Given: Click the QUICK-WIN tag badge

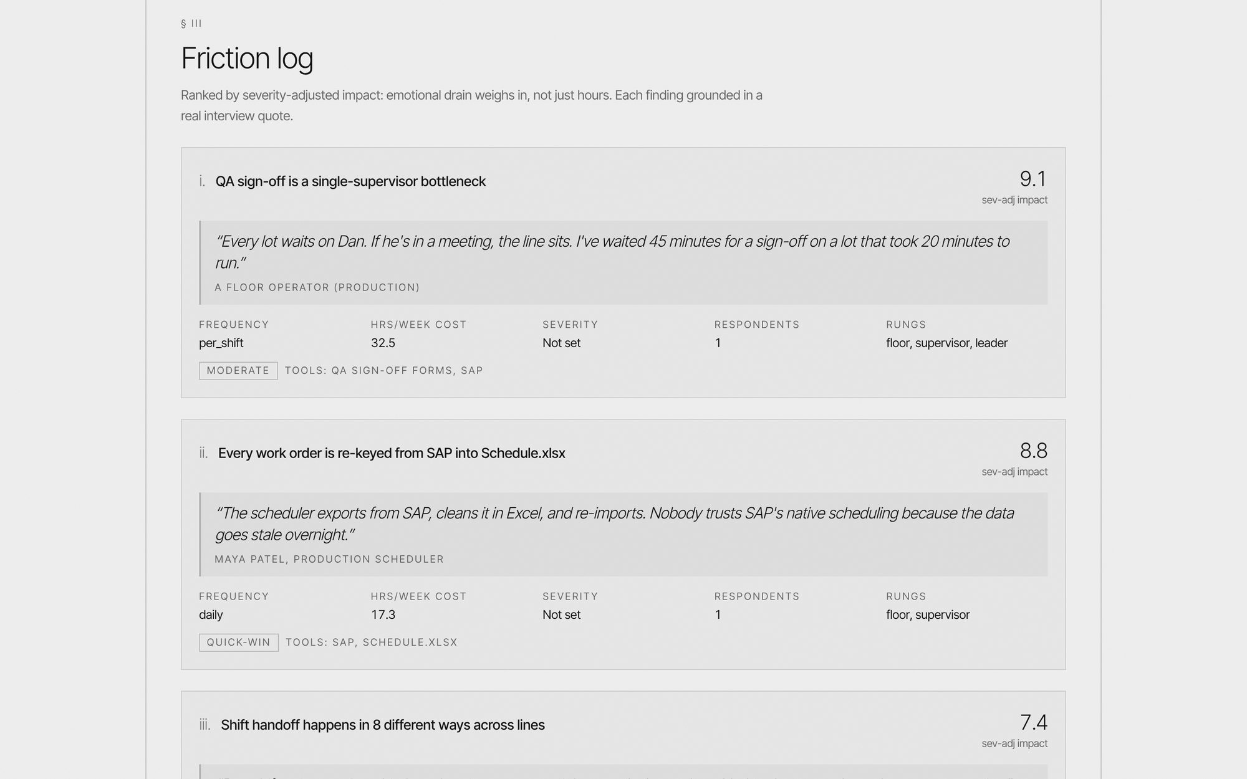Looking at the screenshot, I should 239,643.
